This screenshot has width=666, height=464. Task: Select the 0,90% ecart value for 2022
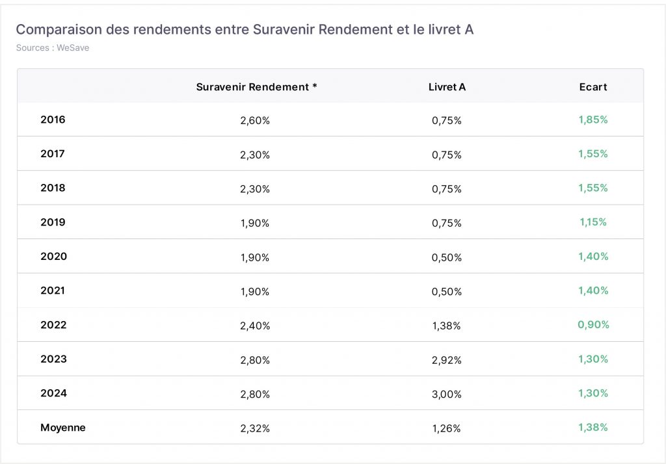pyautogui.click(x=593, y=325)
